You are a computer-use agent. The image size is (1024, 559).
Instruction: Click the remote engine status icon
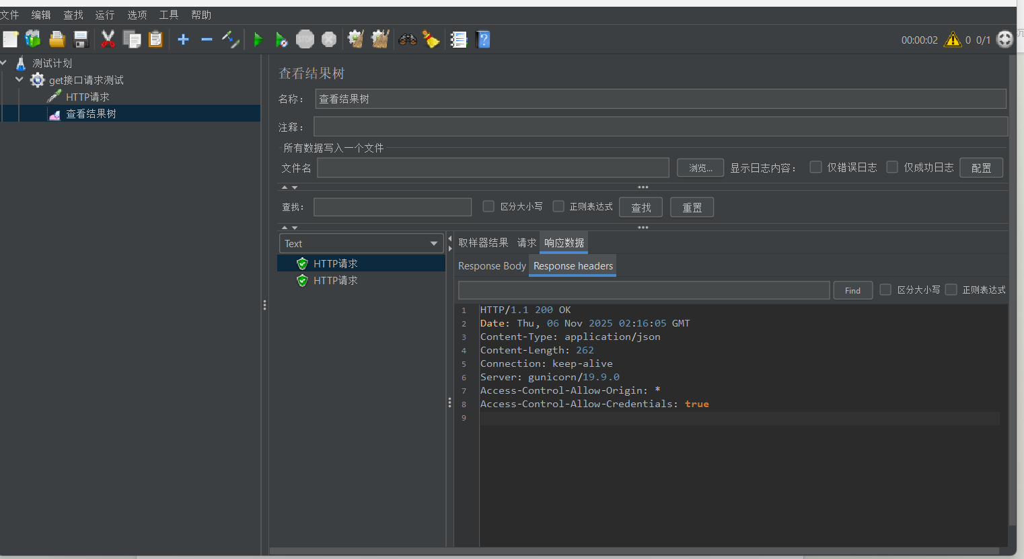click(1004, 40)
